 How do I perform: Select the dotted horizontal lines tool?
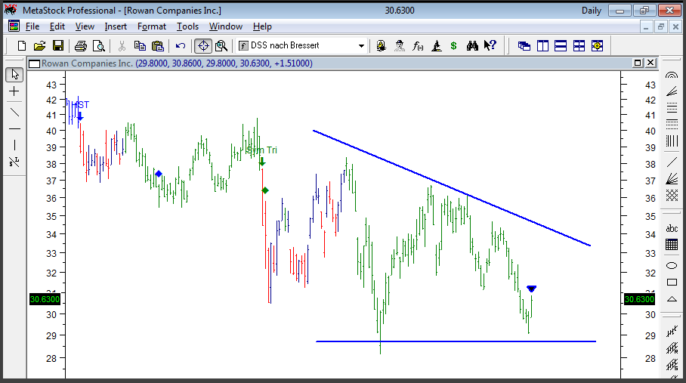point(672,124)
